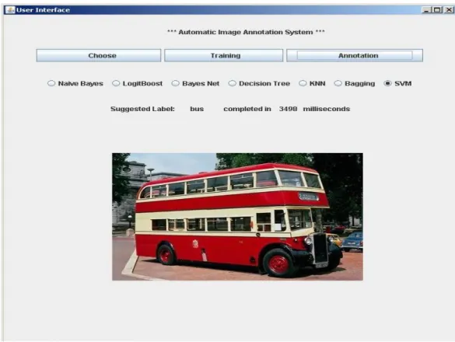Click the 'completed in' text
Screen dimensions: 455x342
click(x=247, y=109)
